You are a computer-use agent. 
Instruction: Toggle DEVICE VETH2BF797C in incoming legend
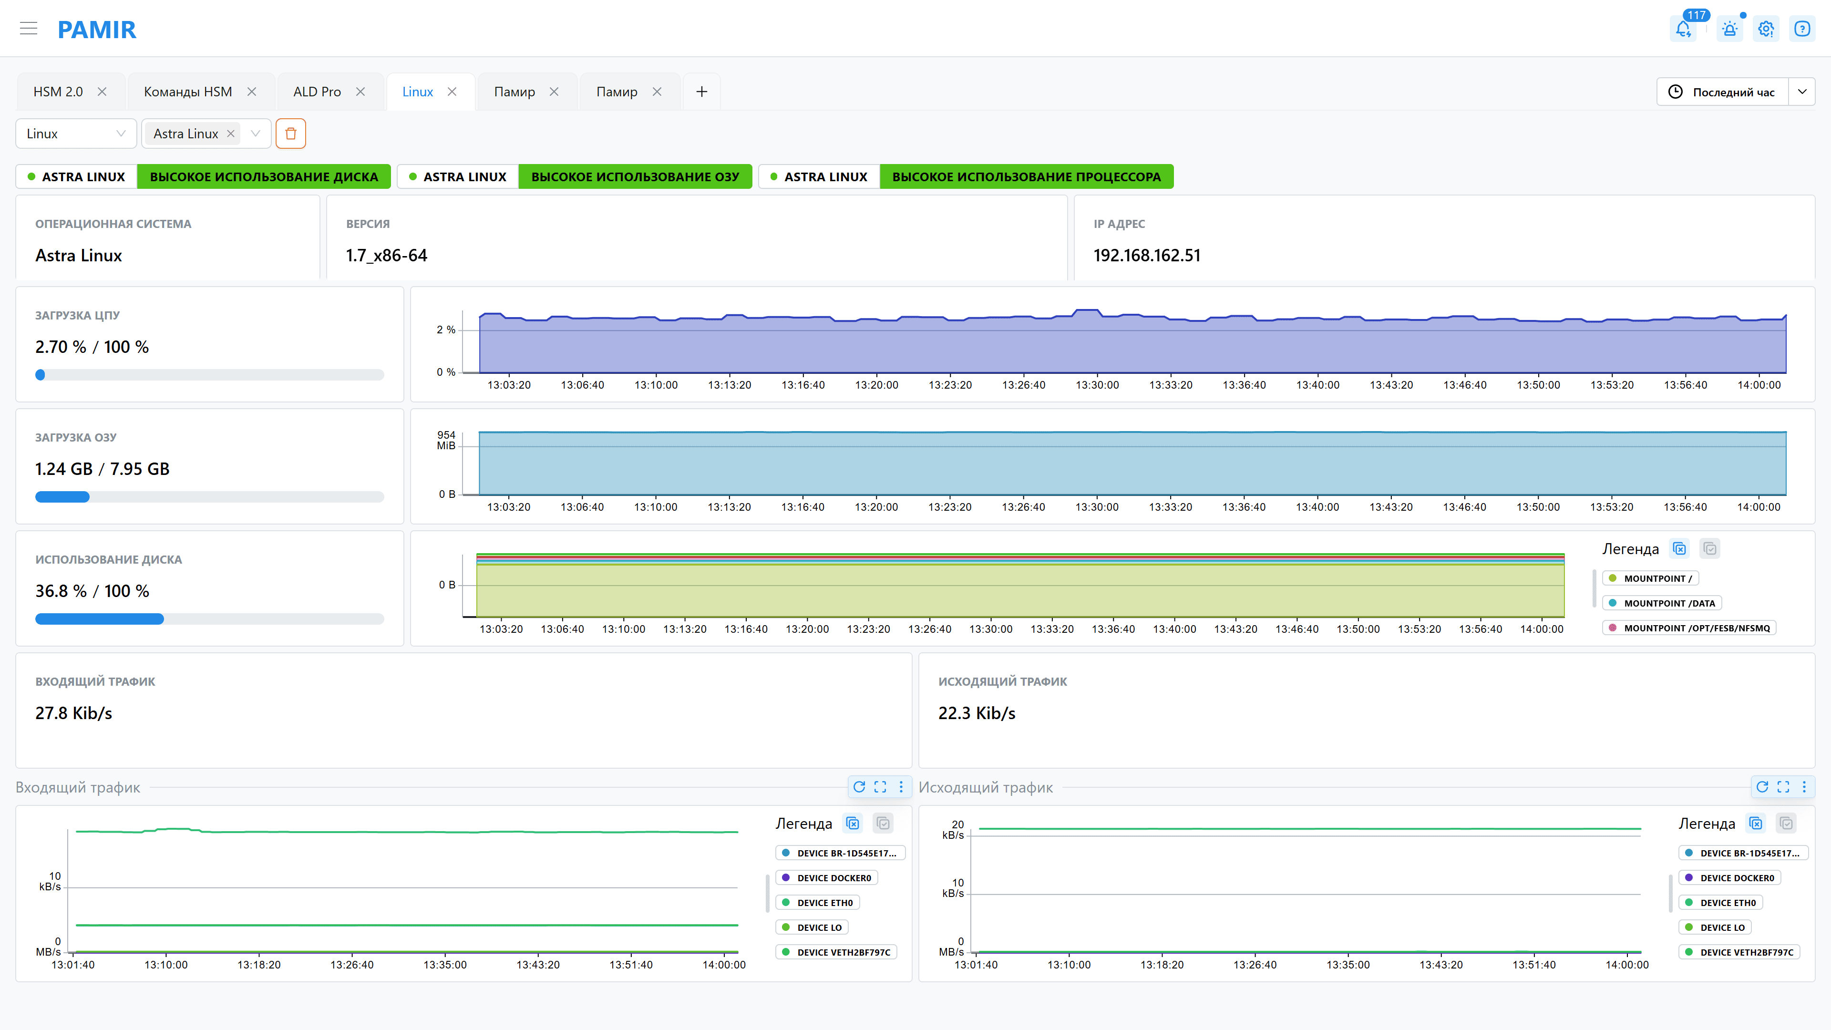pos(837,953)
